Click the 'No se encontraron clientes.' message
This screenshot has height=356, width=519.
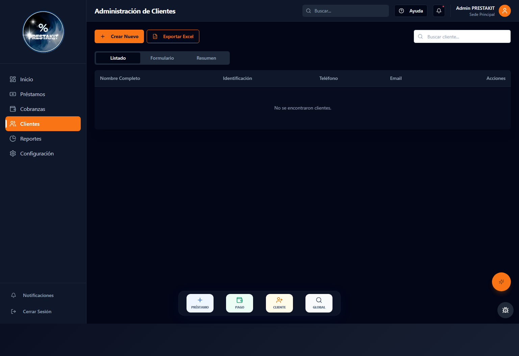click(303, 108)
